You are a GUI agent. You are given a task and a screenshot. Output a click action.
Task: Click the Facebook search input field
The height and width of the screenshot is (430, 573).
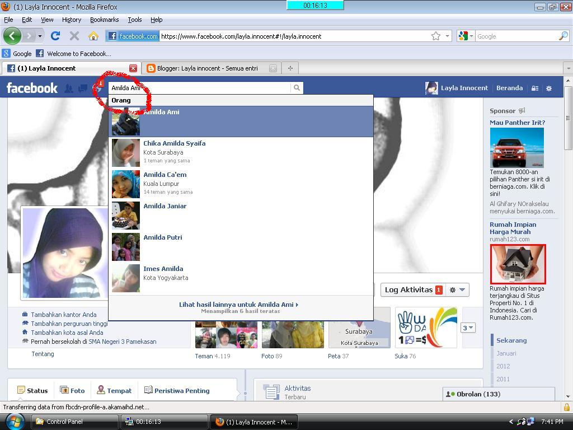(200, 88)
